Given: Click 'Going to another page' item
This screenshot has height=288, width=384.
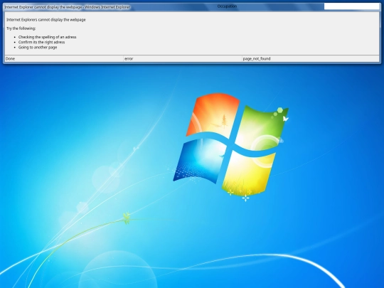Looking at the screenshot, I should pyautogui.click(x=38, y=47).
